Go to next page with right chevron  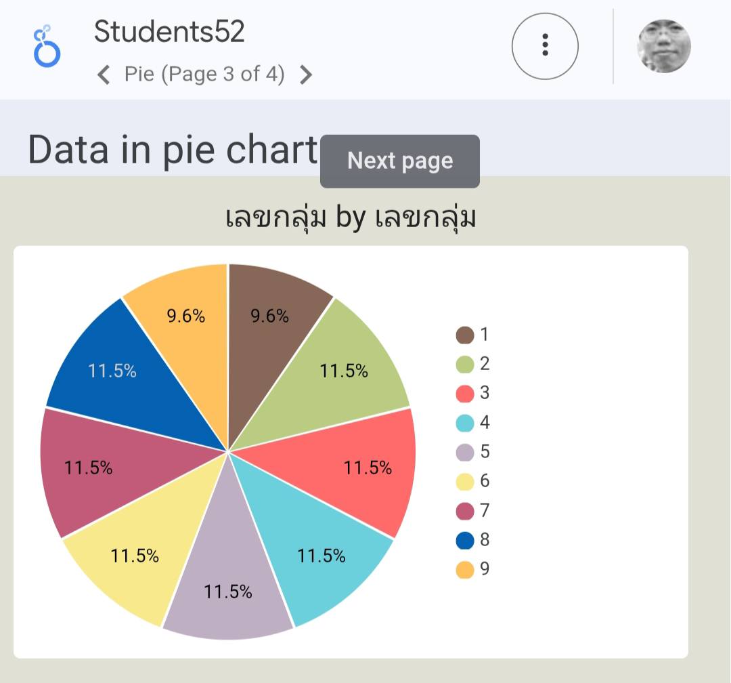306,74
